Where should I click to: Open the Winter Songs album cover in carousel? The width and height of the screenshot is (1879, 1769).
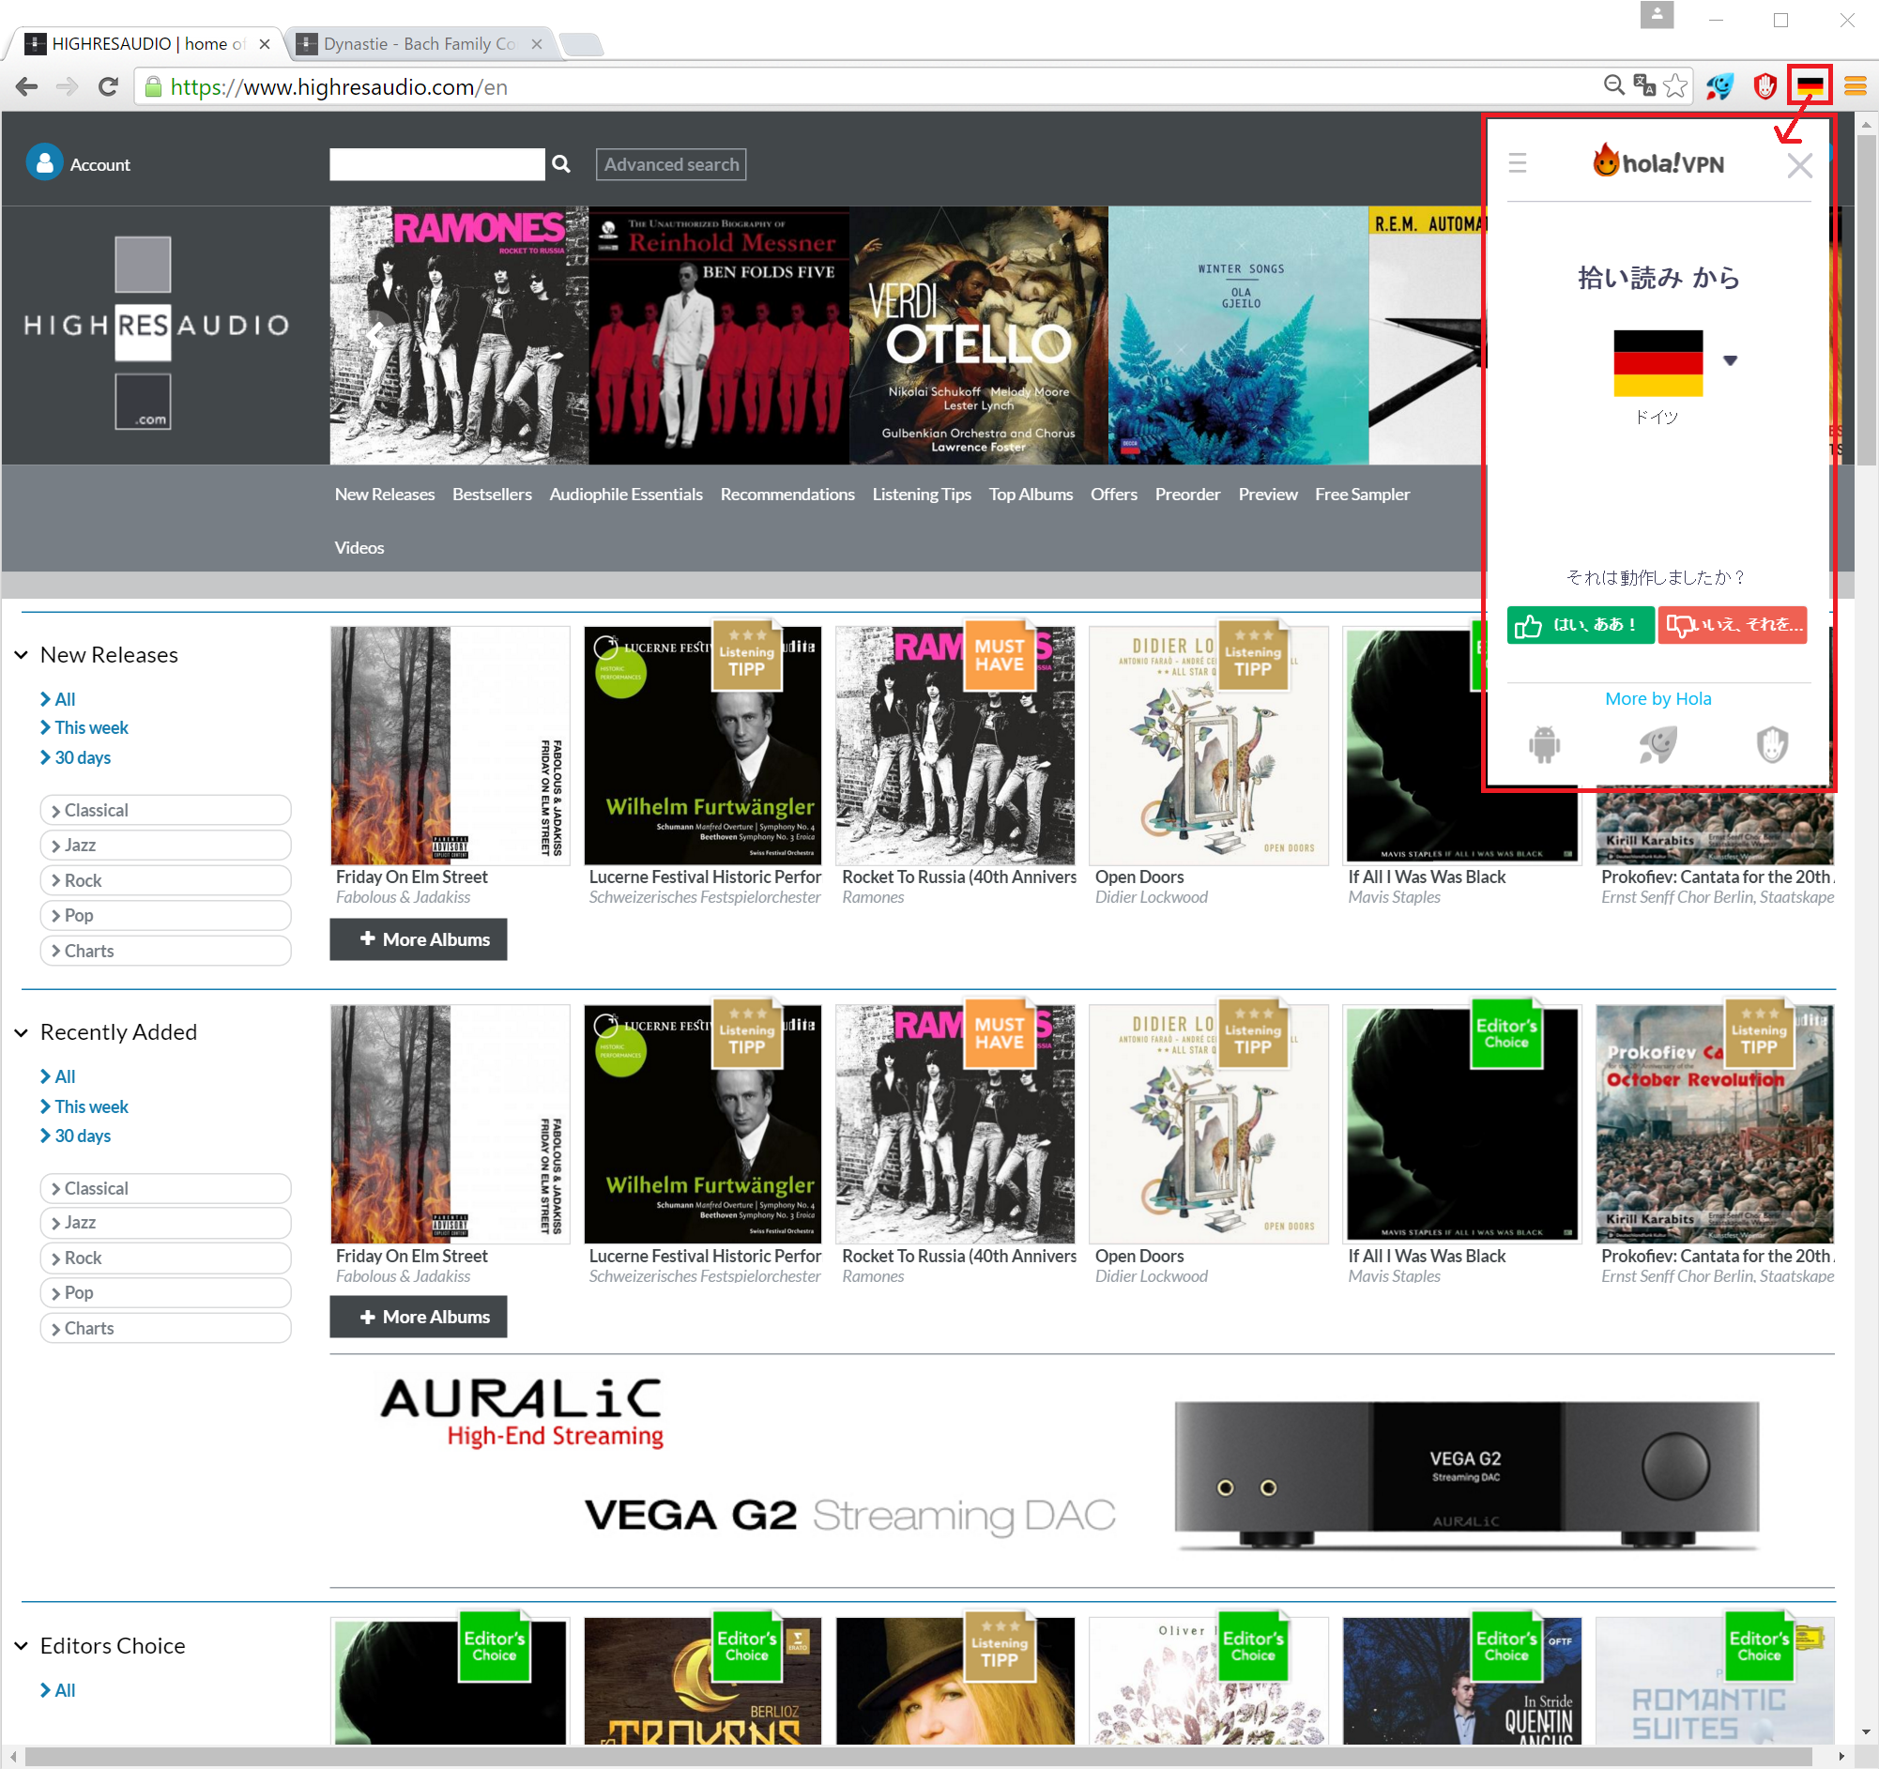(x=1238, y=335)
